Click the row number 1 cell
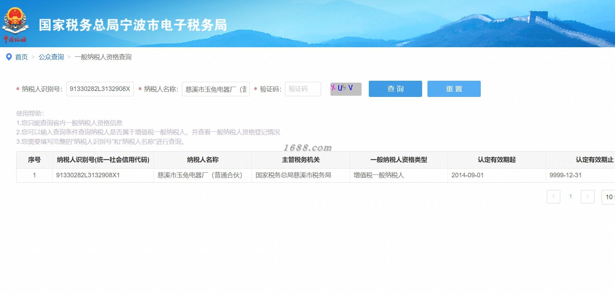Image resolution: width=615 pixels, height=294 pixels. tap(34, 175)
